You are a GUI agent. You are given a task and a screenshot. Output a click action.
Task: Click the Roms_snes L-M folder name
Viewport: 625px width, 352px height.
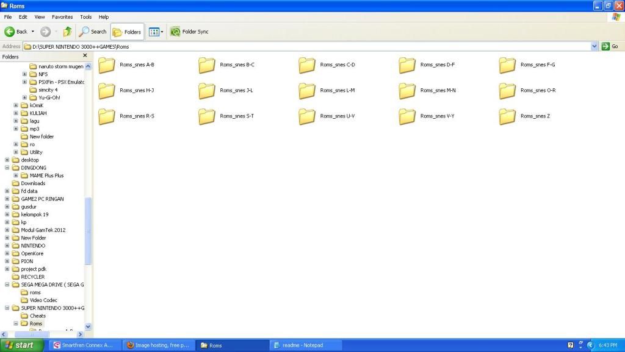[x=337, y=91]
